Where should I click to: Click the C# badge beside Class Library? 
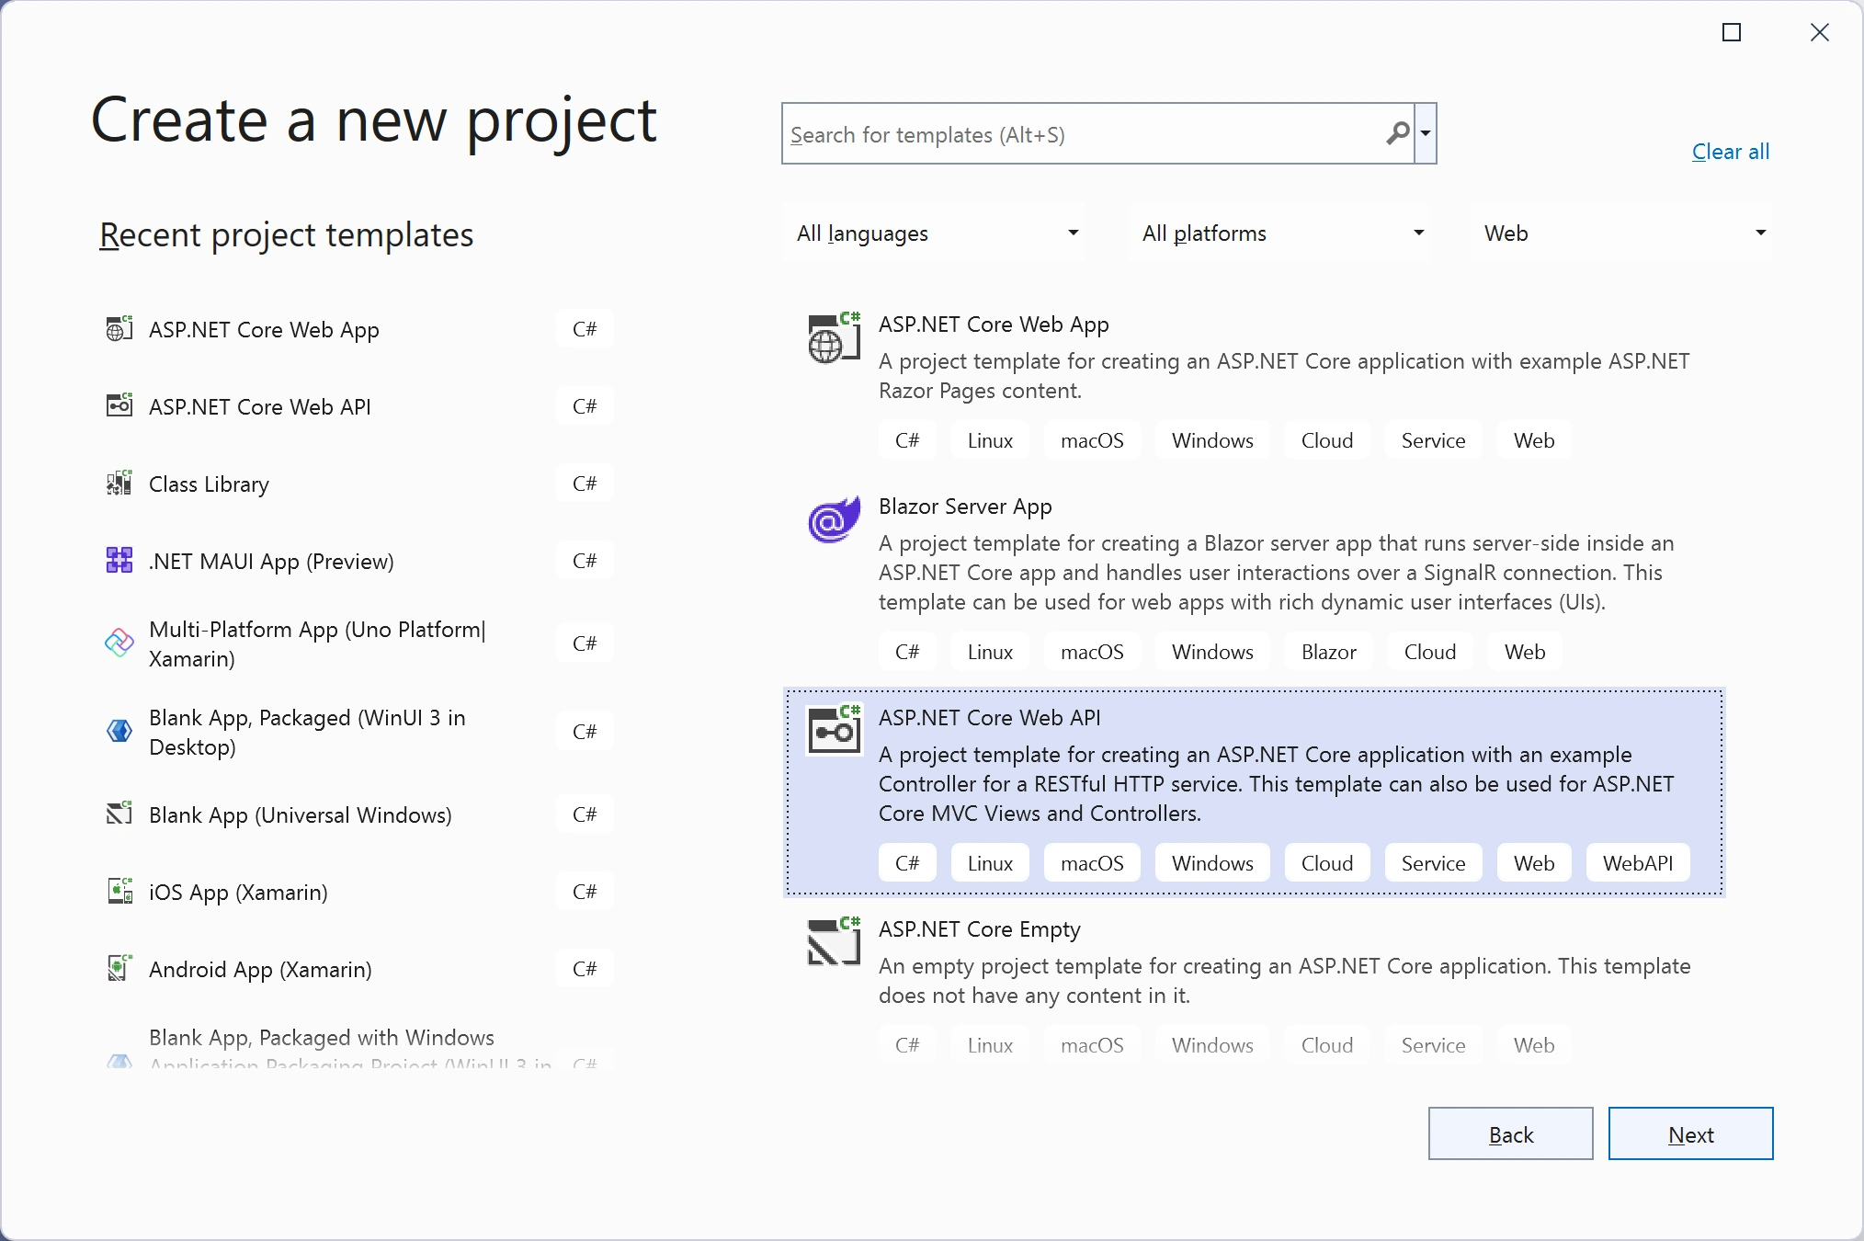[585, 483]
